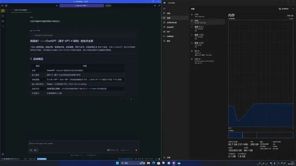Attach a file with the paperclip icon
296x166 pixels.
tap(31, 150)
